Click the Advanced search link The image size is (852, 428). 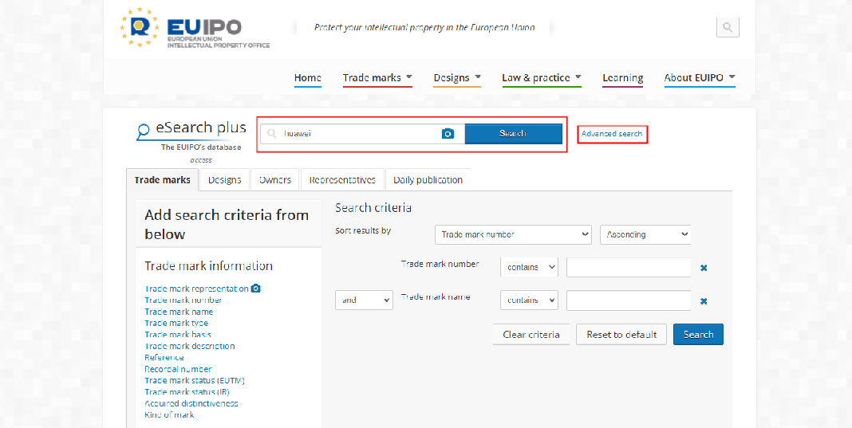coord(612,134)
